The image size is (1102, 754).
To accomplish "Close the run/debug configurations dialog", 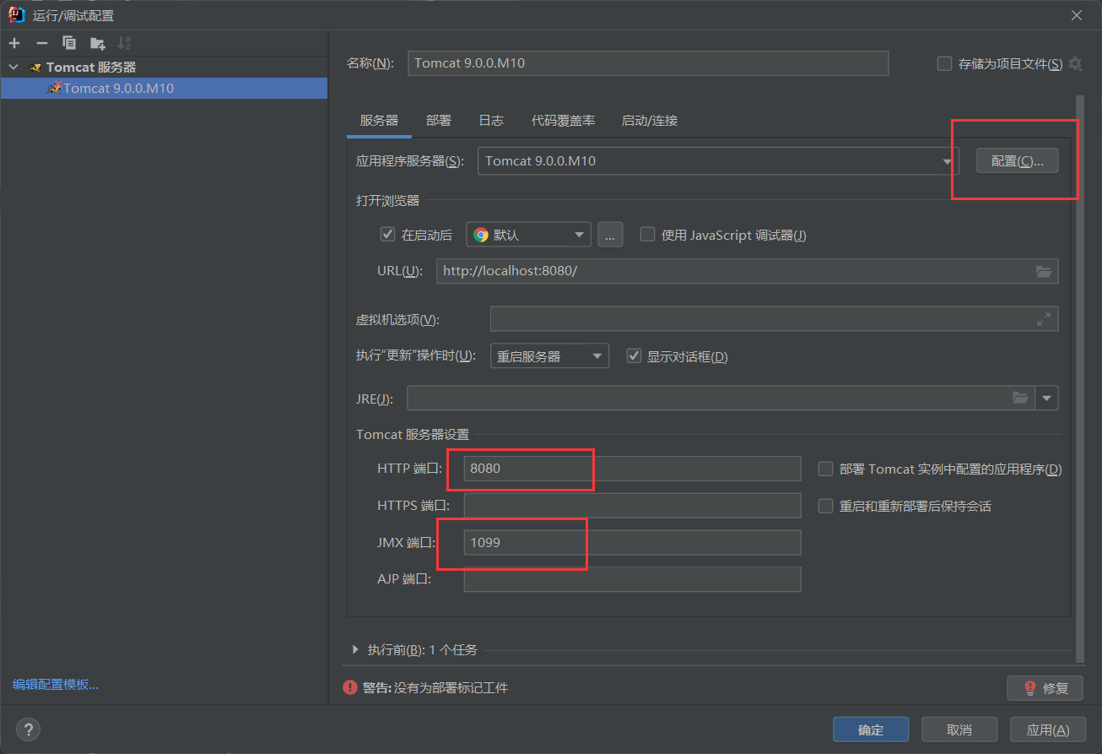I will pyautogui.click(x=1077, y=15).
